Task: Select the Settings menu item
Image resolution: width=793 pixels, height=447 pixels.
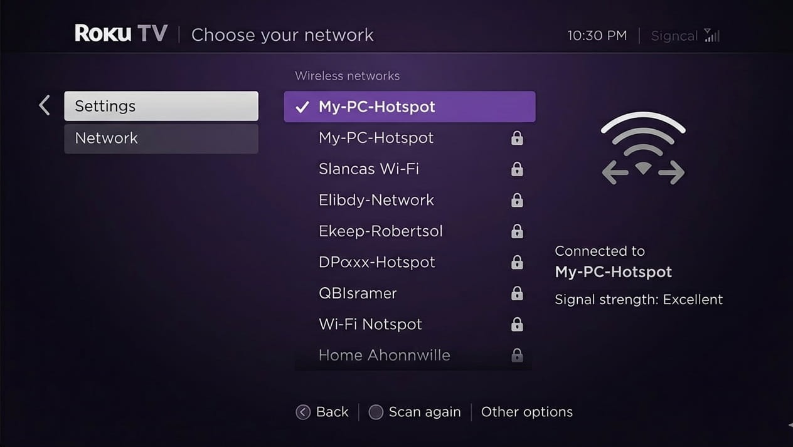Action: click(x=161, y=106)
